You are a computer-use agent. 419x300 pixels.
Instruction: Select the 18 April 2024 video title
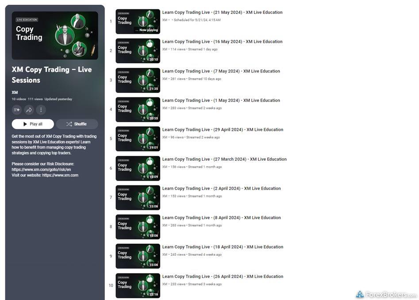point(223,247)
